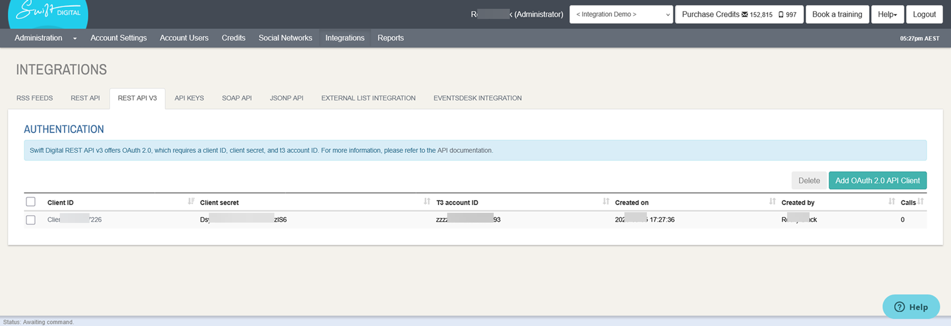Viewport: 951px width, 326px height.
Task: Expand the Help dropdown in top bar
Action: [x=887, y=14]
